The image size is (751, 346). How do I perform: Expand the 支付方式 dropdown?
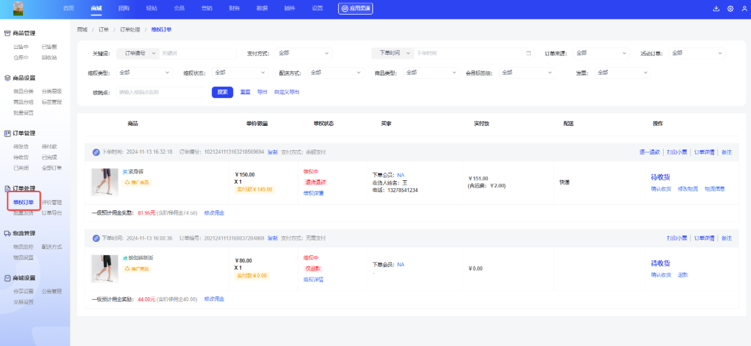pyautogui.click(x=303, y=52)
